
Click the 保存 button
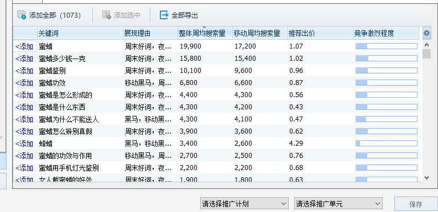[x=416, y=204]
